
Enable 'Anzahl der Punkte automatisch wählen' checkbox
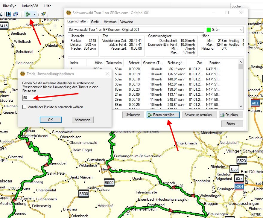(25, 107)
